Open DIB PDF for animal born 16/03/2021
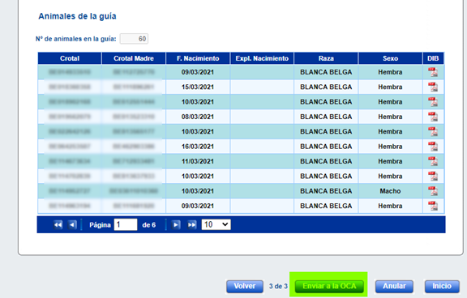 pos(433,147)
